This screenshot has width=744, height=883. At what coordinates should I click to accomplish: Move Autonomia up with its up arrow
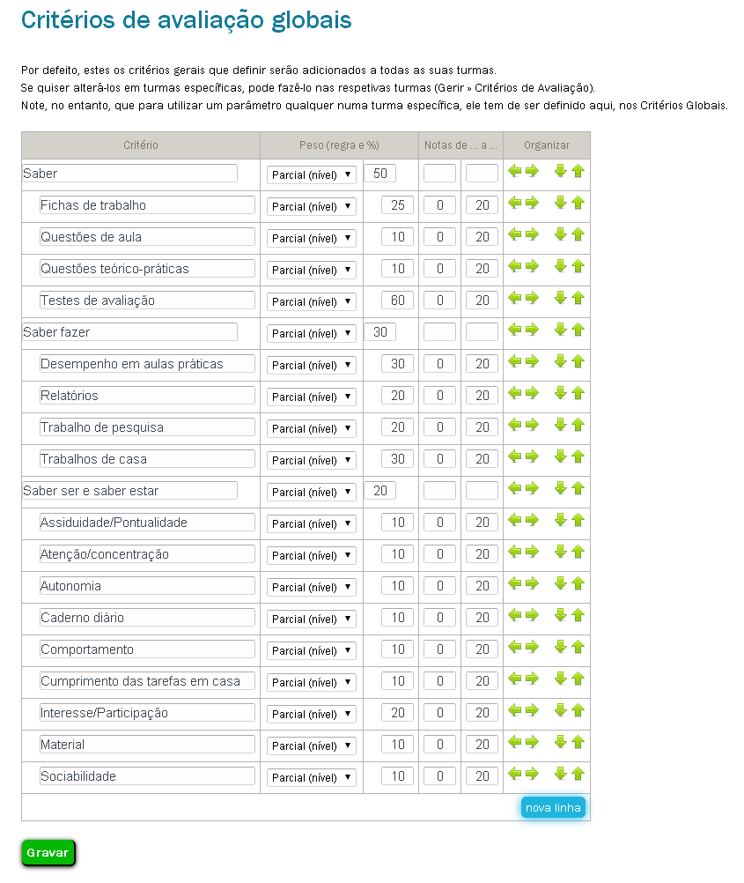pos(578,583)
